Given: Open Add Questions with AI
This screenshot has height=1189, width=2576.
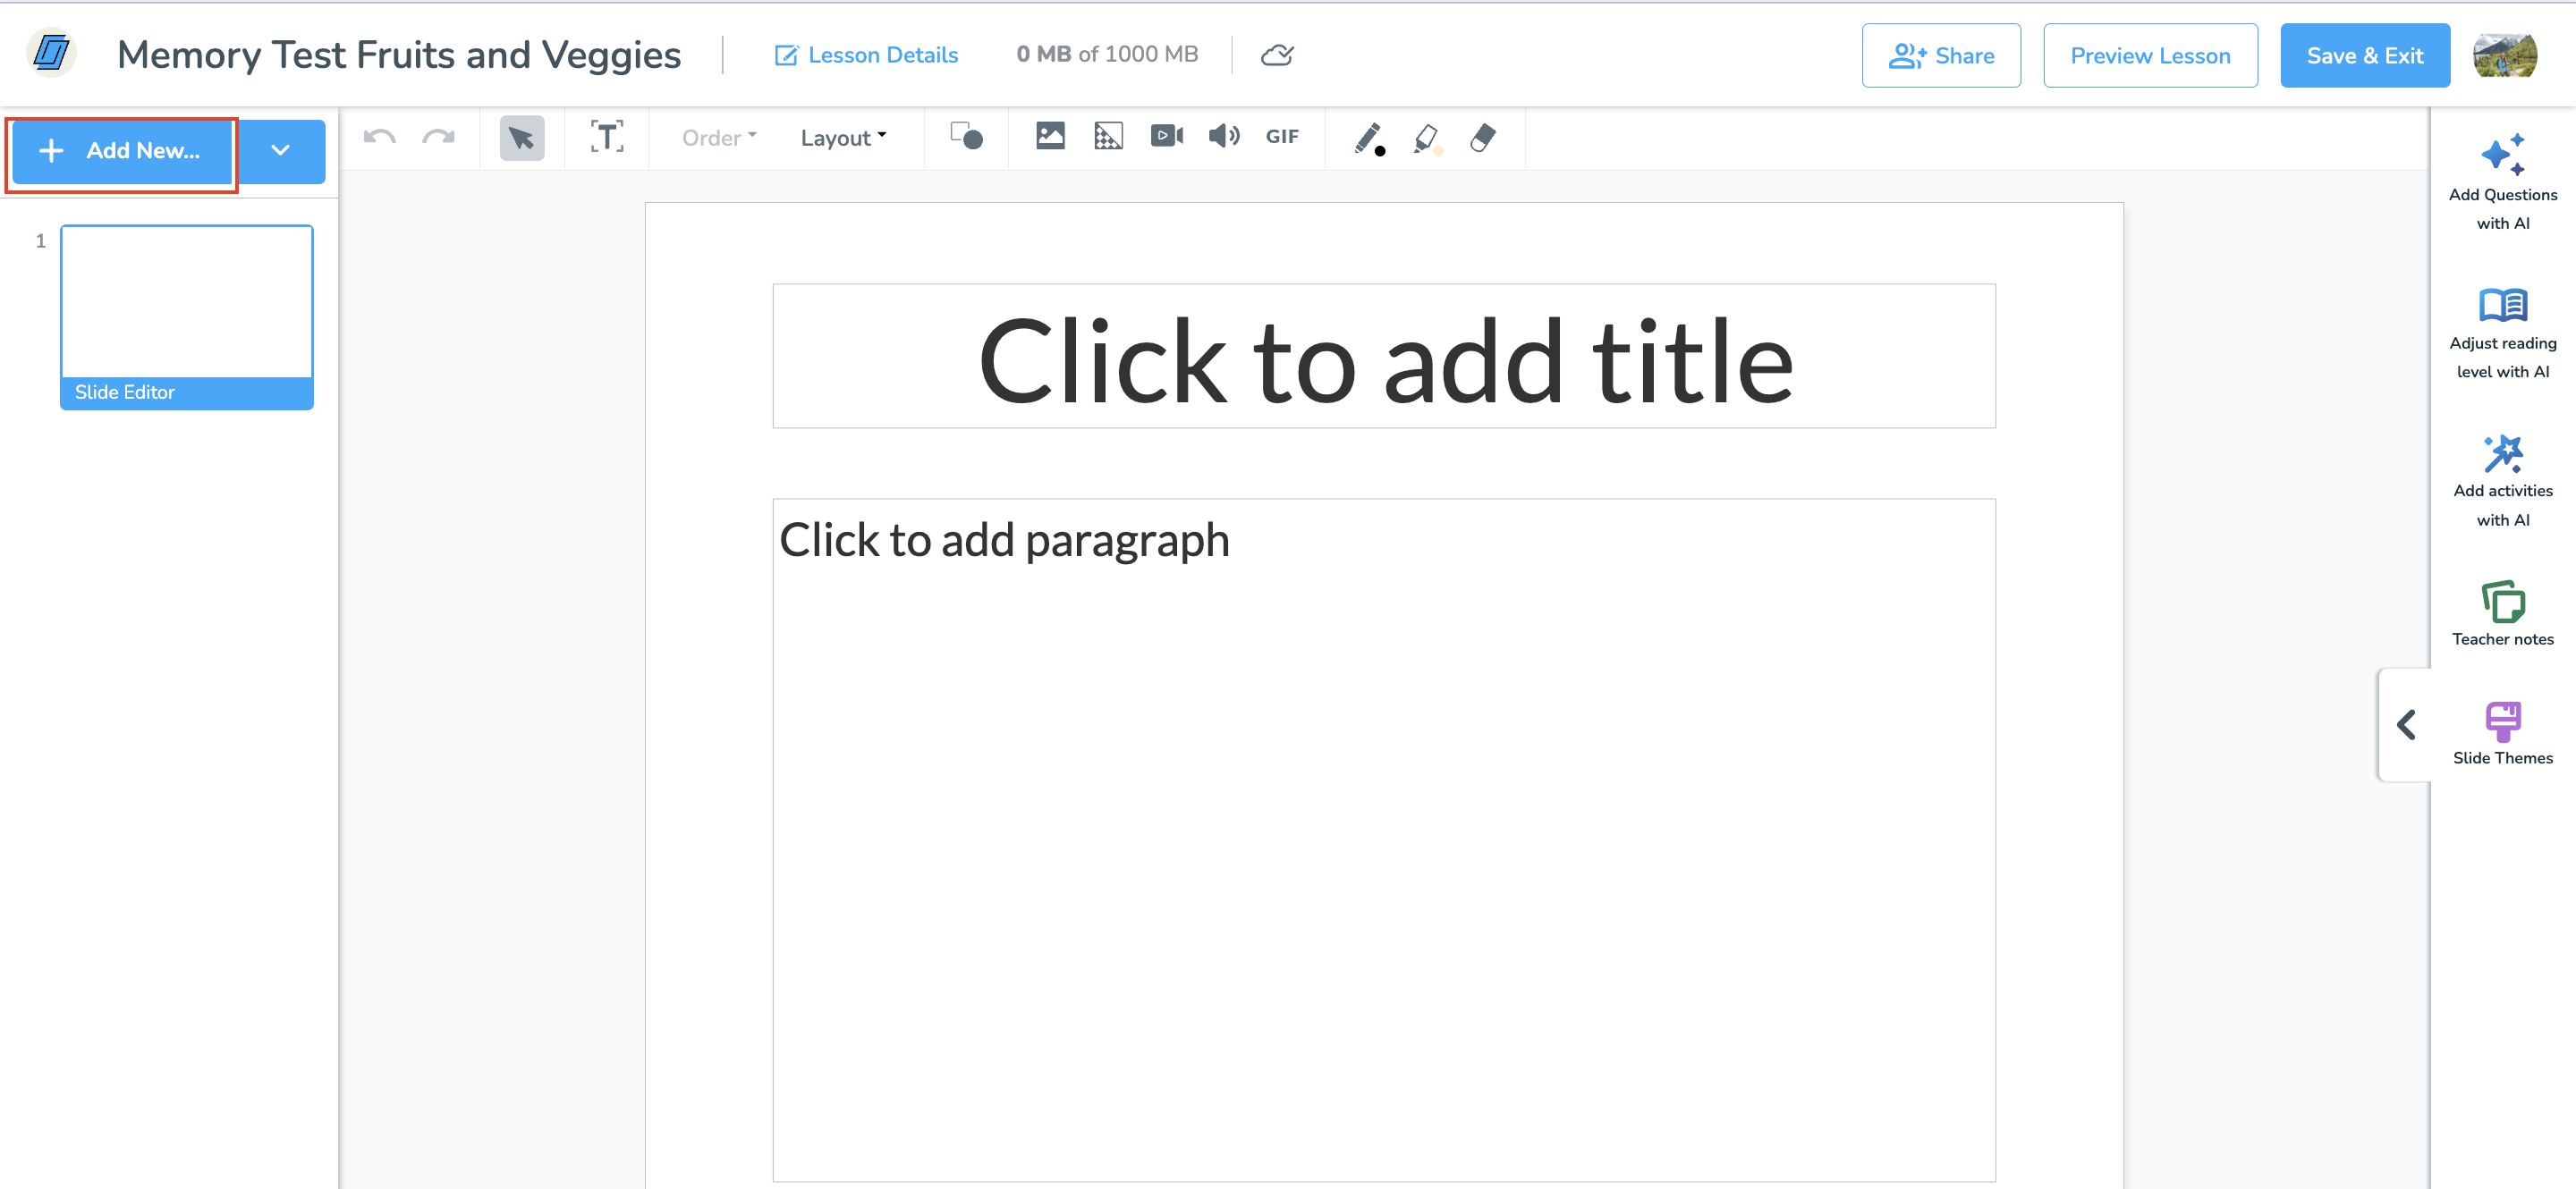Looking at the screenshot, I should [x=2502, y=183].
